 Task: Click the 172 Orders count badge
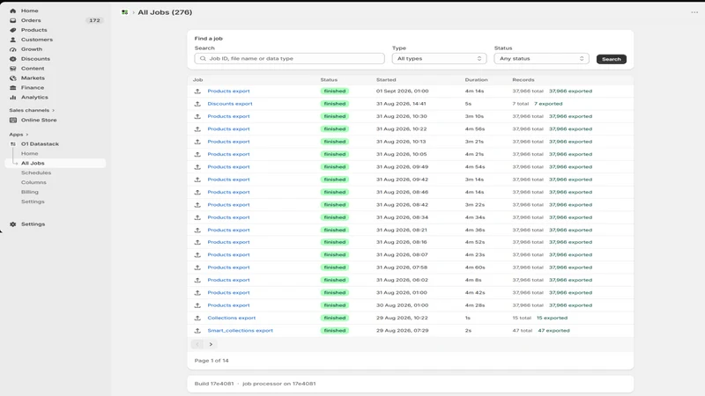94,20
